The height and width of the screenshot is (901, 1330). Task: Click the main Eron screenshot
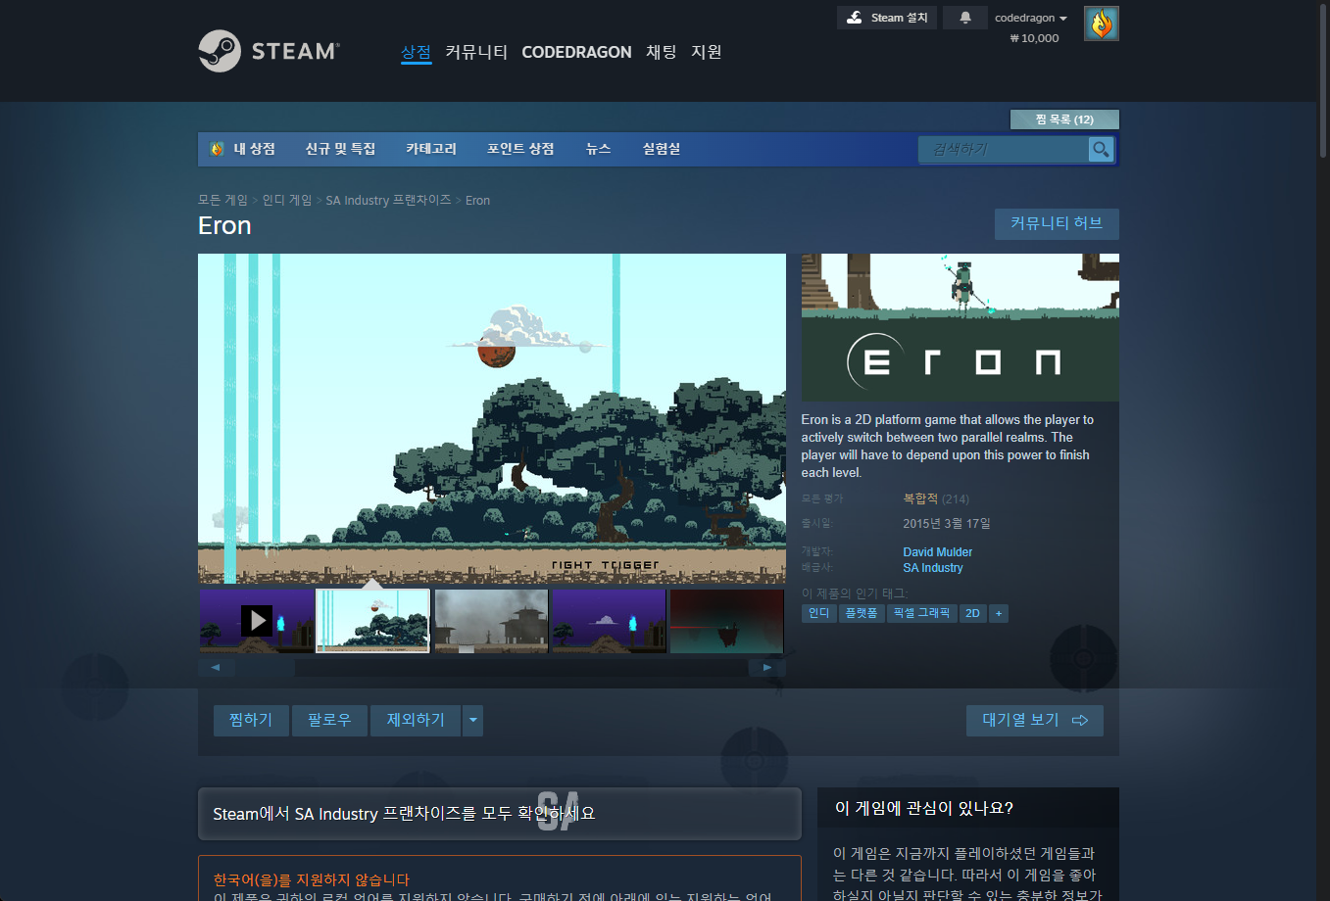pyautogui.click(x=492, y=419)
